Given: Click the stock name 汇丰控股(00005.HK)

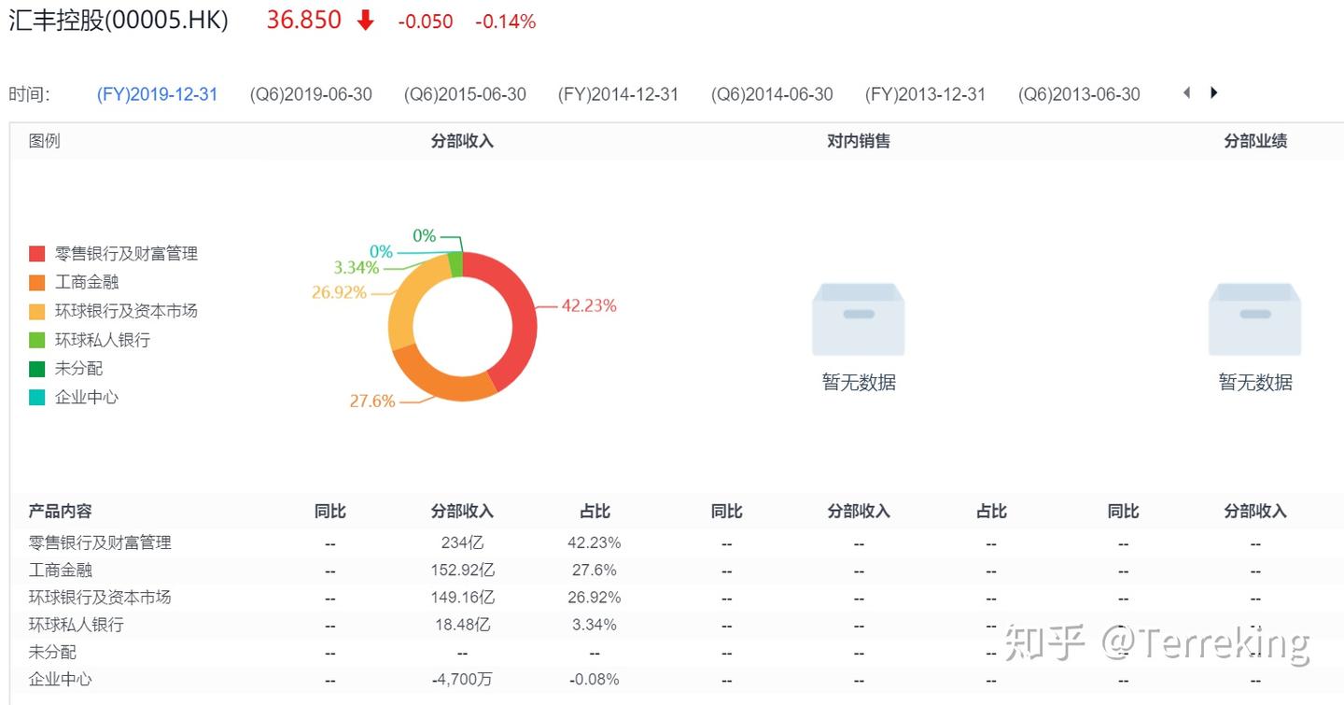Looking at the screenshot, I should 117,19.
